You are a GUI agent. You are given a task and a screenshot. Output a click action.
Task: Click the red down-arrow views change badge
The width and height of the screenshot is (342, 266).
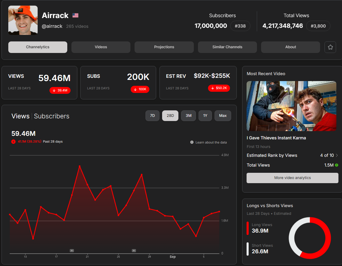point(60,90)
